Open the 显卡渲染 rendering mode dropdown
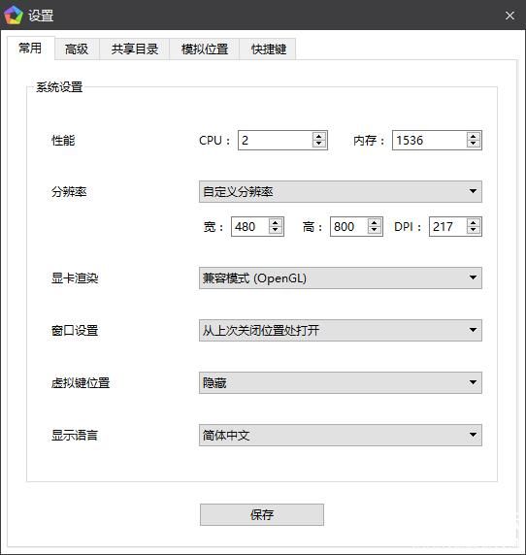Image resolution: width=526 pixels, height=555 pixels. 341,277
